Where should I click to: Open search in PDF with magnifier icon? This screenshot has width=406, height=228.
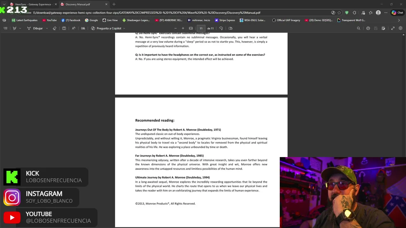359,28
